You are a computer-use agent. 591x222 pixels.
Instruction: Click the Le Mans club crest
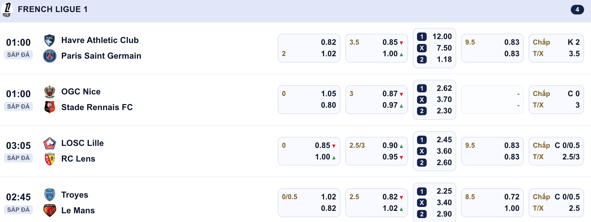49,211
